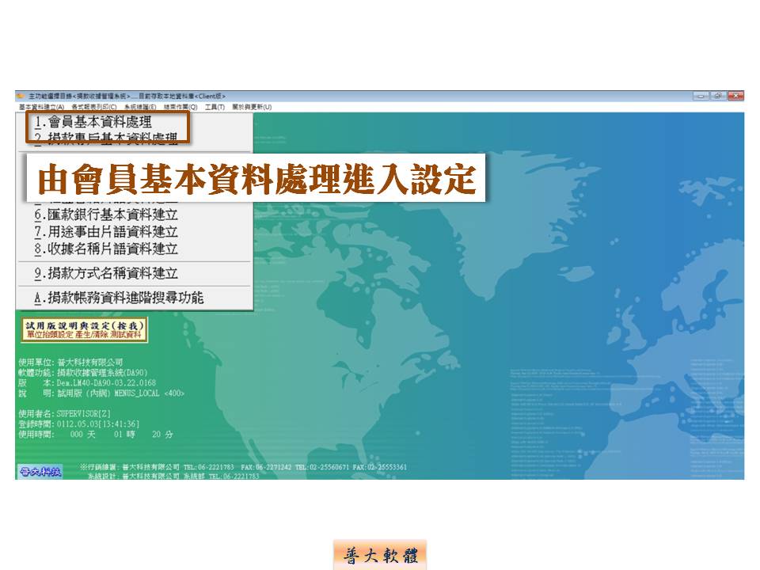
Task: Click the version line Dem.LM40-DA90-03.22.0168
Action: [x=87, y=383]
